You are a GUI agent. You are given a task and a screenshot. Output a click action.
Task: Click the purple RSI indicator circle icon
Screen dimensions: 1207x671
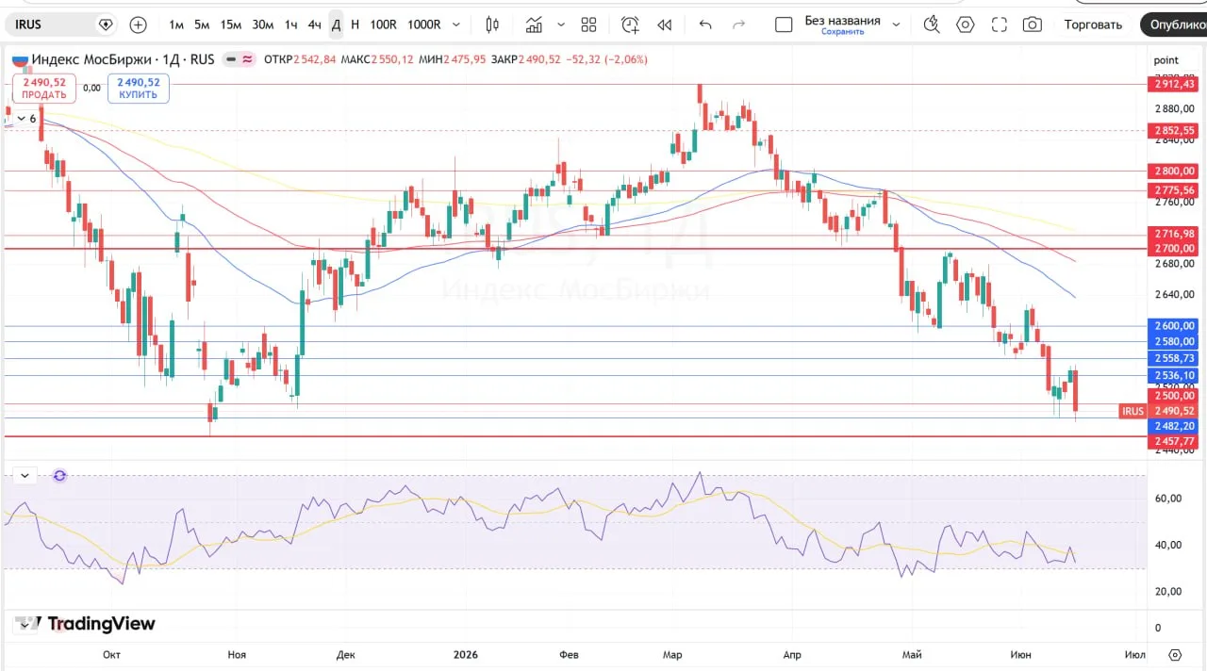(x=59, y=476)
